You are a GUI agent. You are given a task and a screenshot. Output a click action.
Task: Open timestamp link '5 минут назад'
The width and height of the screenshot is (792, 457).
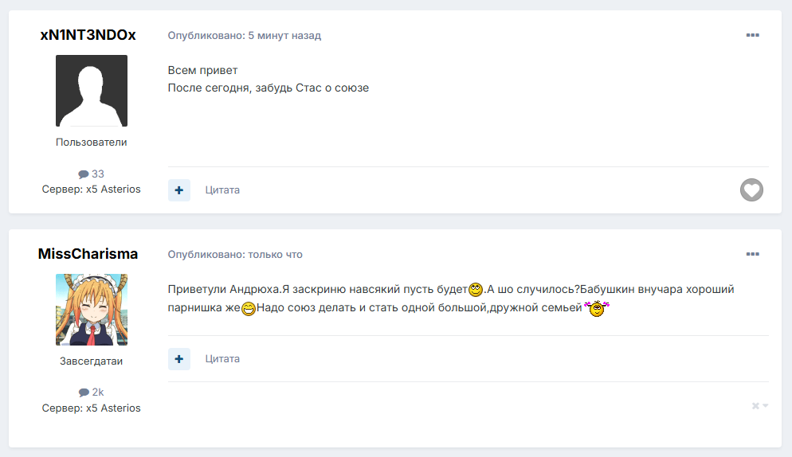coord(284,36)
